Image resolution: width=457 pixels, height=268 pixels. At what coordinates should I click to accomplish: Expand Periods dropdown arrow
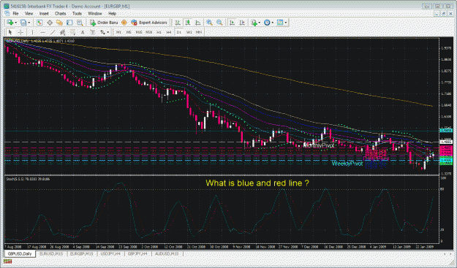pyautogui.click(x=272, y=23)
